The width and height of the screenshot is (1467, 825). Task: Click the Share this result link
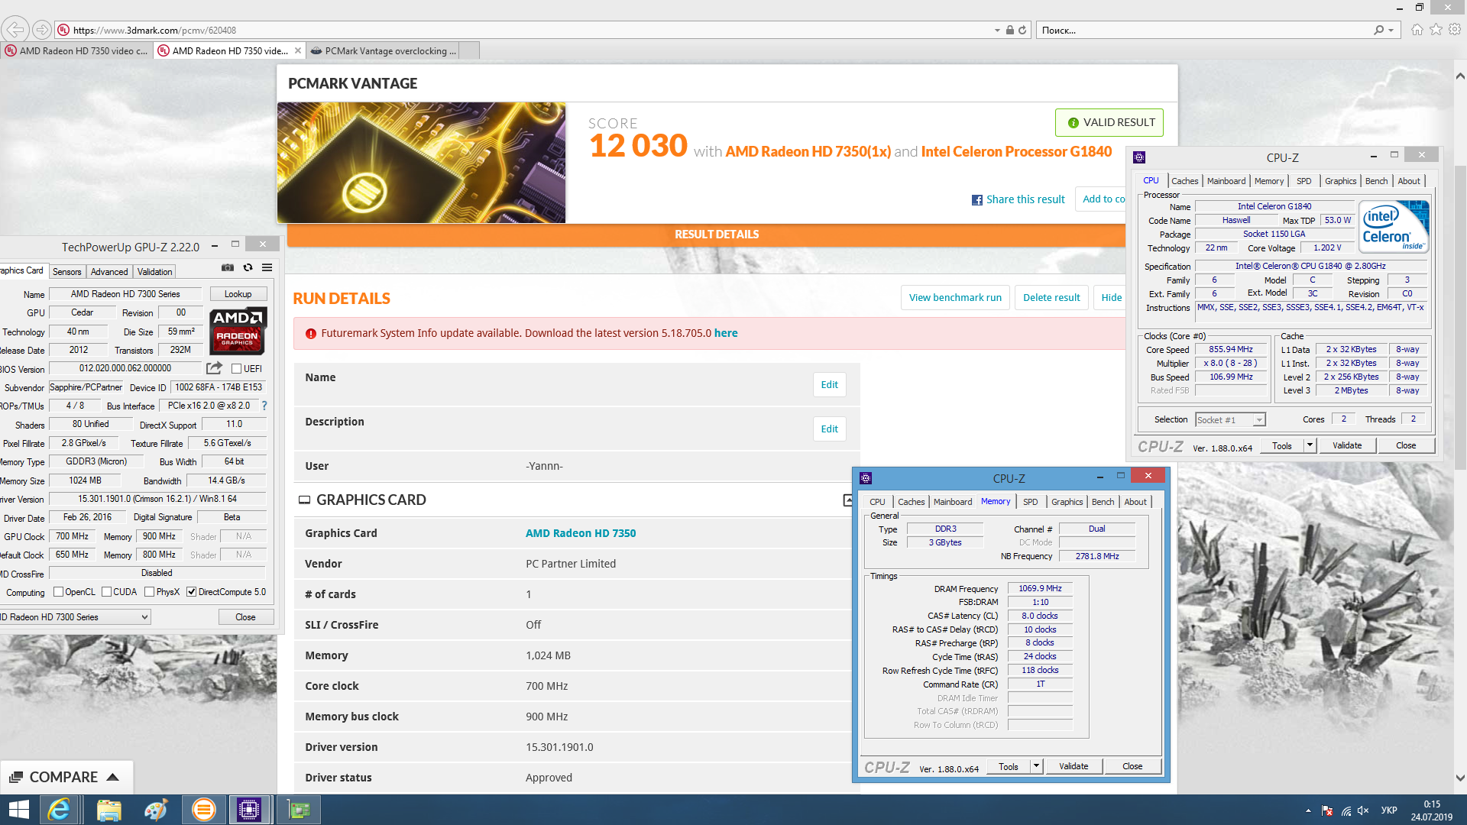[1025, 200]
